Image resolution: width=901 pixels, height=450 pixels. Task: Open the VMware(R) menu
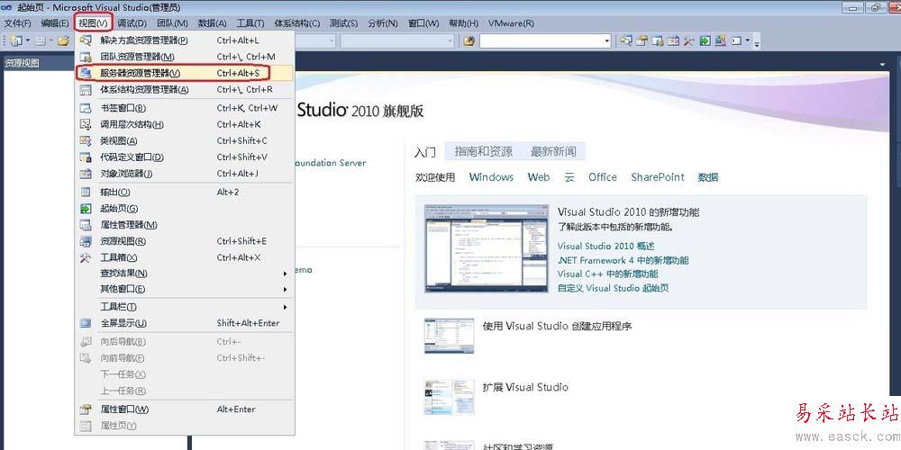[x=511, y=23]
